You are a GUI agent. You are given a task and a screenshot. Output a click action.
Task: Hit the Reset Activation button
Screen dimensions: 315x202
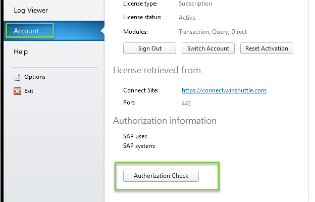pyautogui.click(x=267, y=48)
